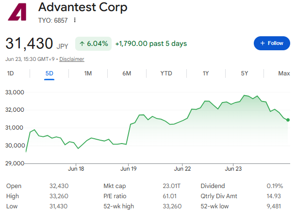The width and height of the screenshot is (296, 218).
Task: Click the Jun 22 axis label
Action: (x=182, y=169)
